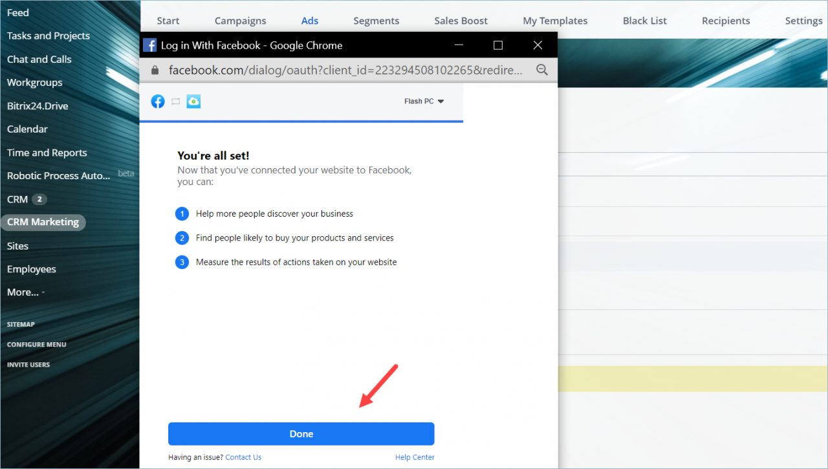Go to the Sales Boost tab
The height and width of the screenshot is (469, 828).
pyautogui.click(x=461, y=21)
